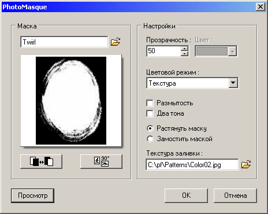Click the Цвет color swatch
The width and height of the screenshot is (268, 214).
click(211, 51)
